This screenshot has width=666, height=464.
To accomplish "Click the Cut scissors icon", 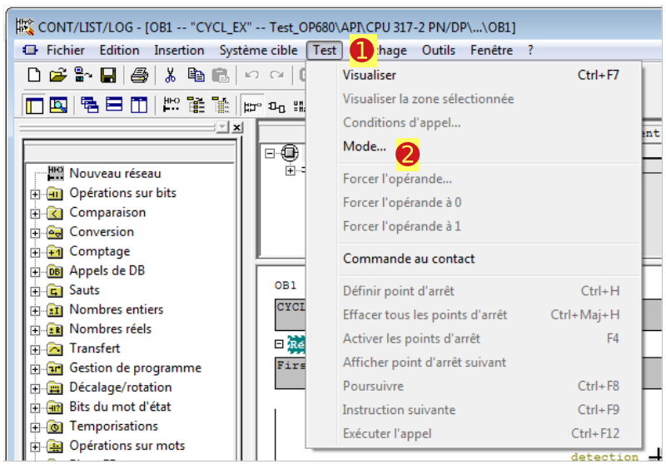I will tap(170, 75).
